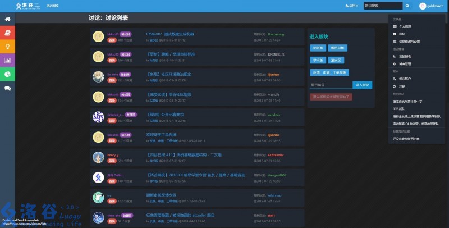This screenshot has height=228, width=449.
Task: Click the magnifier search button in header
Action: (407, 6)
